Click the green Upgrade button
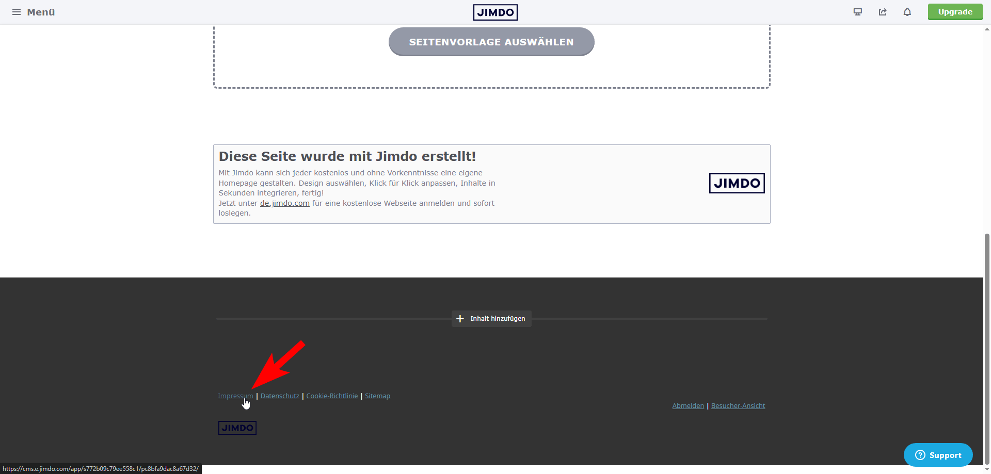 tap(955, 12)
